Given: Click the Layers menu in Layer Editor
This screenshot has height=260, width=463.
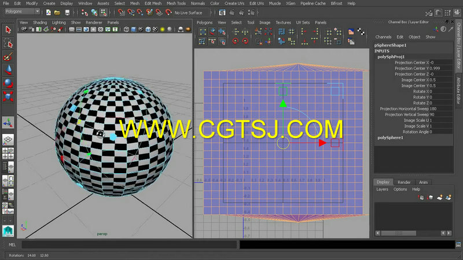Looking at the screenshot, I should [x=382, y=190].
